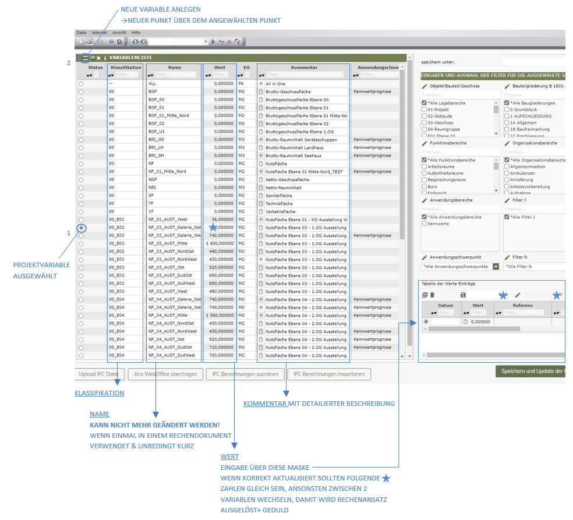Click the add entry icon in Werte-Einträge table
The width and height of the screenshot is (573, 520).
pos(425,295)
